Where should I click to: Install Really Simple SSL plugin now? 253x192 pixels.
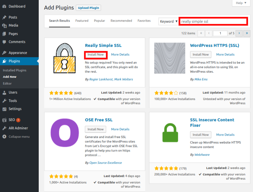point(96,55)
